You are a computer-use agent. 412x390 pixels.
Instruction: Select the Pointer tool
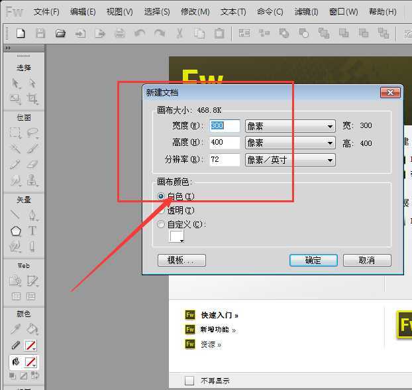pyautogui.click(x=16, y=84)
